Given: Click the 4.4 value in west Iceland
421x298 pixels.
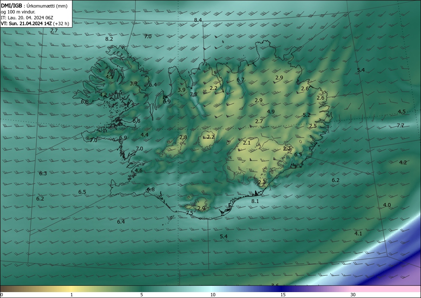Looking at the screenshot, I should 144,134.
